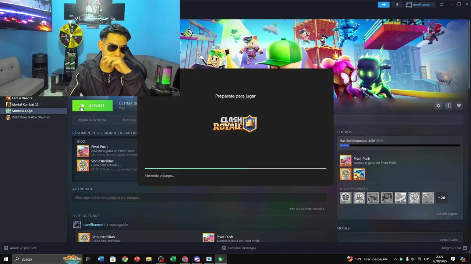Screen dimensions: 471x264
Task: Click the +26 more locked achievements
Action: point(442,198)
